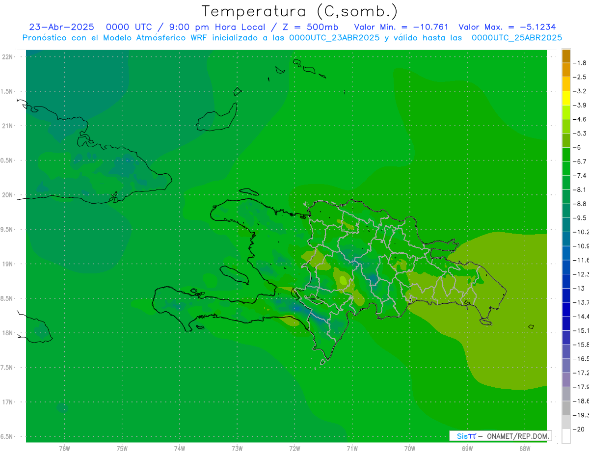Click the '-5.3' legend value
This screenshot has width=589, height=455.
[x=580, y=133]
